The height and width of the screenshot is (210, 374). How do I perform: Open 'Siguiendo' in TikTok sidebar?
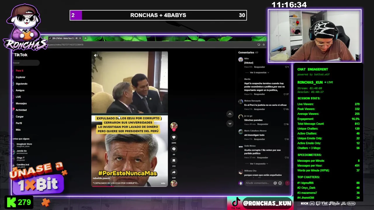[21, 84]
